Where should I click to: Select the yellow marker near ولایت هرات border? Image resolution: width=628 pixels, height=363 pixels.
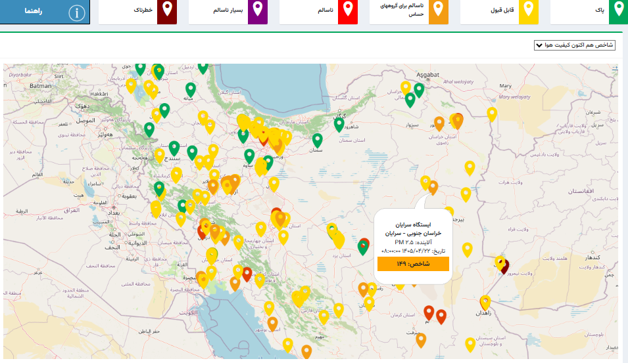pos(466,194)
